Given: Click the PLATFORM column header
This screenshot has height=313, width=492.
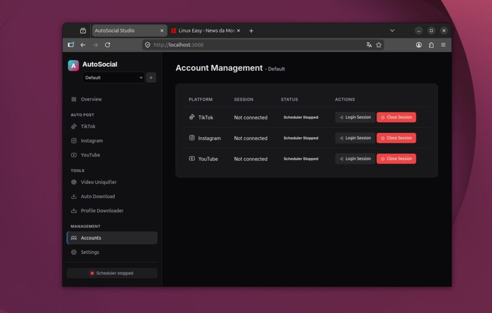Looking at the screenshot, I should point(200,99).
